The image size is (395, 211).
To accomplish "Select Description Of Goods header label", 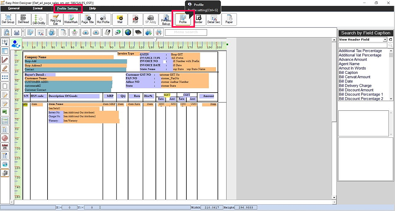I will pos(74,96).
